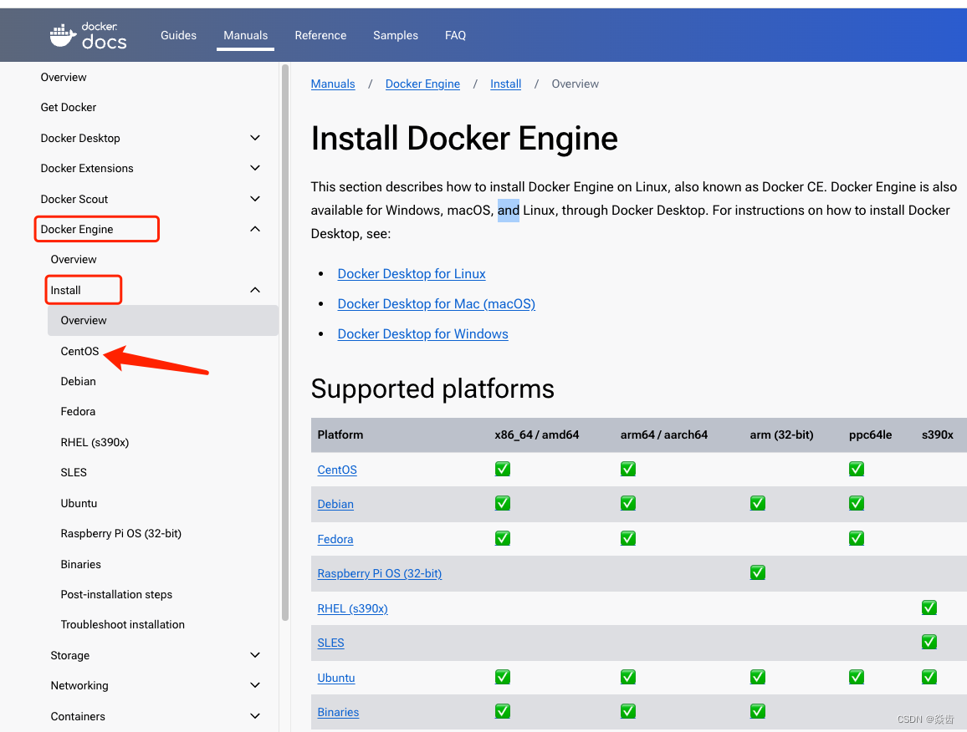The height and width of the screenshot is (732, 967).
Task: Open Docker Desktop for Windows link
Action: pyautogui.click(x=422, y=334)
